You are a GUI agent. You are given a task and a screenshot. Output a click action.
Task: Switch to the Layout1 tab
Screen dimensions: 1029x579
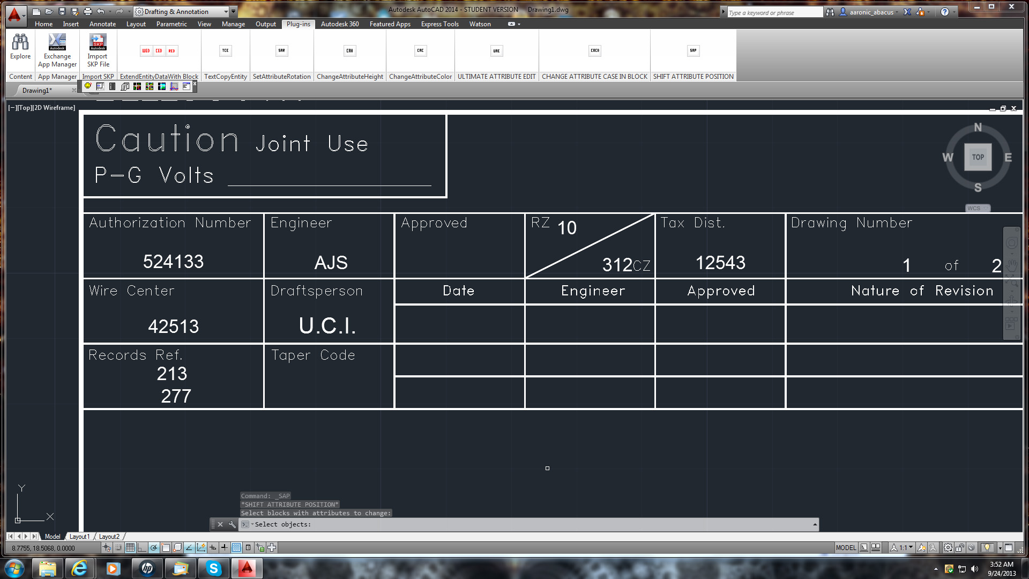(x=79, y=536)
